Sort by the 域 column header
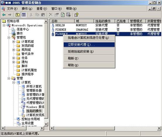Screen dimensions: 162x137 [84, 21]
